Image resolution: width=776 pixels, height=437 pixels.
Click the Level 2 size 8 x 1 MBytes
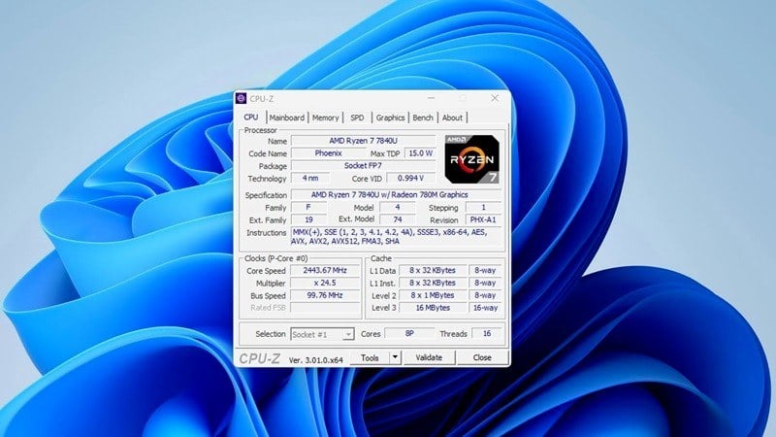coord(433,295)
